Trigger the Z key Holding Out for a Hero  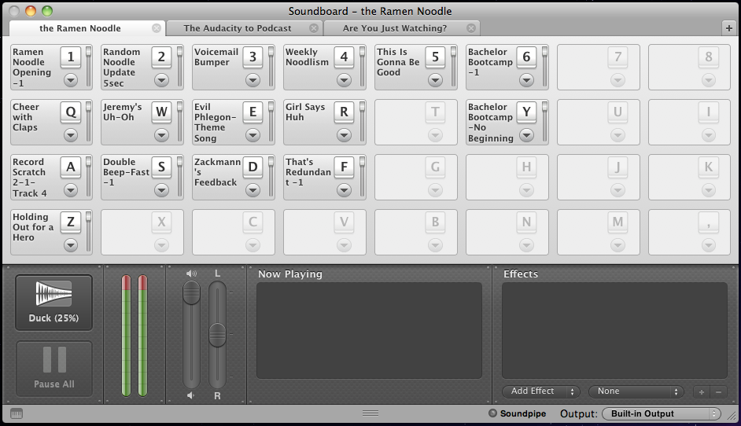(x=71, y=222)
